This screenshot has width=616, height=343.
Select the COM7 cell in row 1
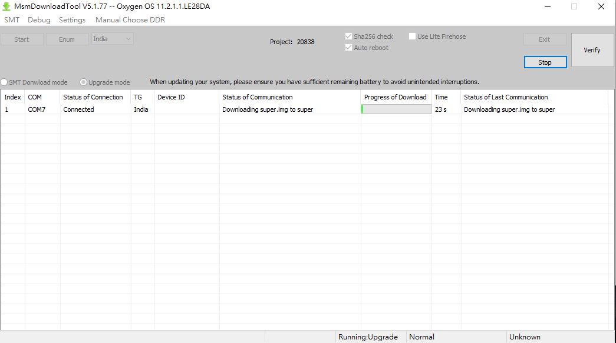click(x=42, y=109)
